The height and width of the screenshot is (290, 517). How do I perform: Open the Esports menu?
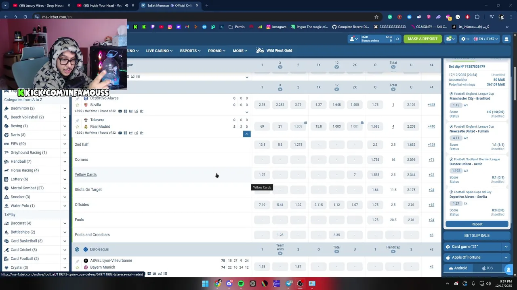point(190,51)
